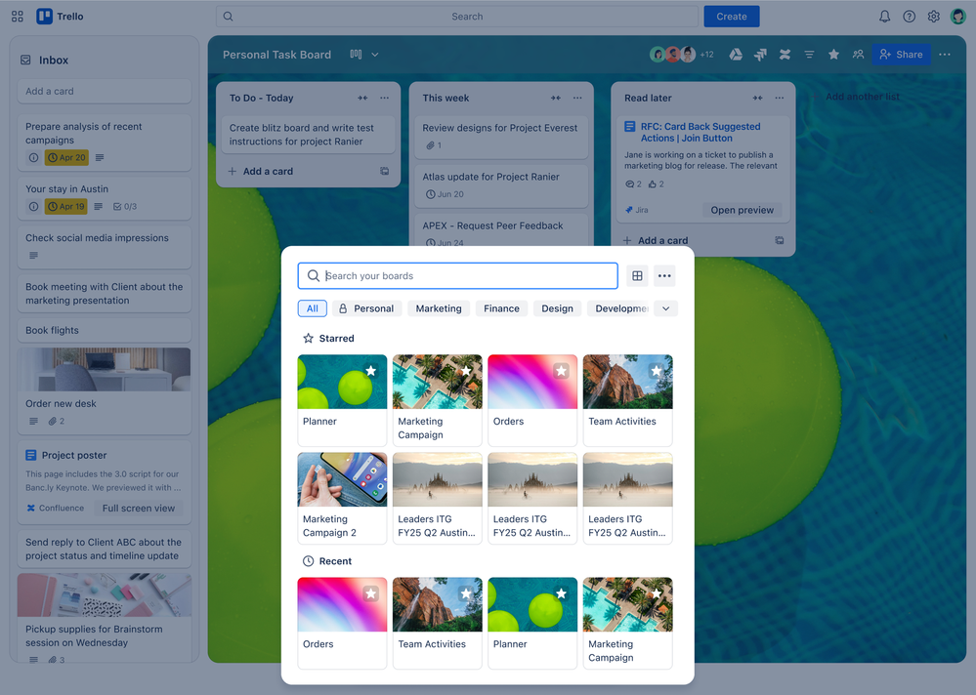Open Read later list actions menu
This screenshot has width=976, height=695.
(x=780, y=99)
